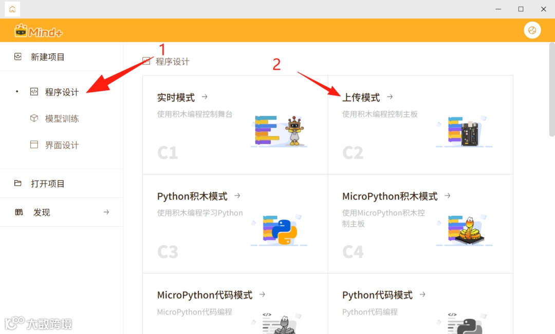Click the text MicroPython代码编程

[x=195, y=312]
